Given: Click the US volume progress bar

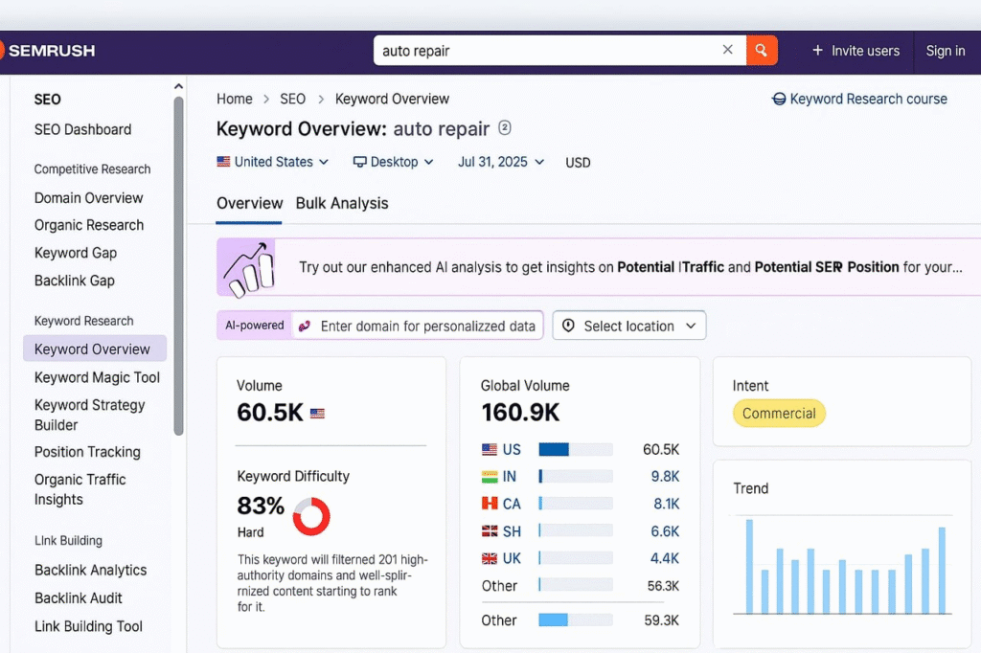Looking at the screenshot, I should tap(576, 449).
